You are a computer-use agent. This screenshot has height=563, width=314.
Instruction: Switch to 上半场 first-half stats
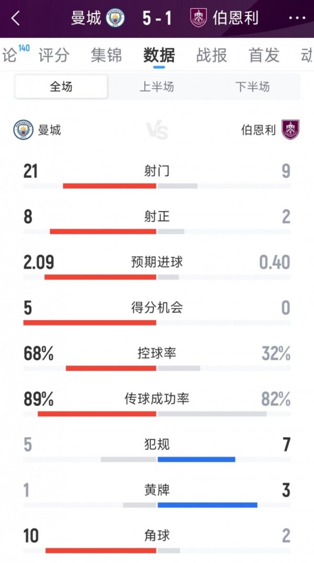[156, 86]
